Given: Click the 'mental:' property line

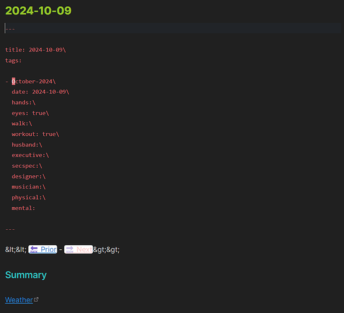Looking at the screenshot, I should coord(24,208).
